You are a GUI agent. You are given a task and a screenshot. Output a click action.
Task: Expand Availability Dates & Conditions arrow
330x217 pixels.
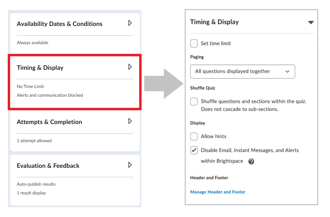(130, 23)
